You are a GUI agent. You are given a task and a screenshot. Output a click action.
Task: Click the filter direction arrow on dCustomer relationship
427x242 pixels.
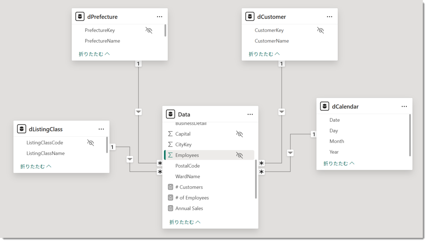[282, 112]
